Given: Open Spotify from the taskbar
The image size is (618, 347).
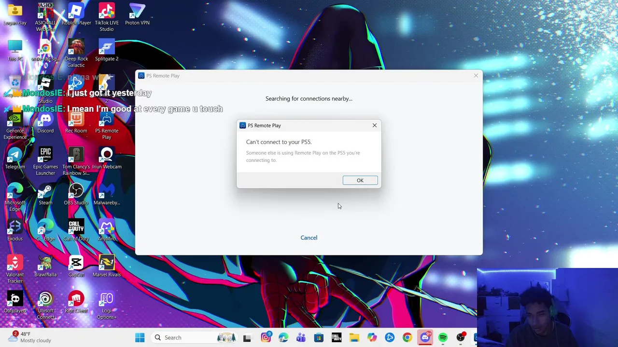Looking at the screenshot, I should 443,338.
